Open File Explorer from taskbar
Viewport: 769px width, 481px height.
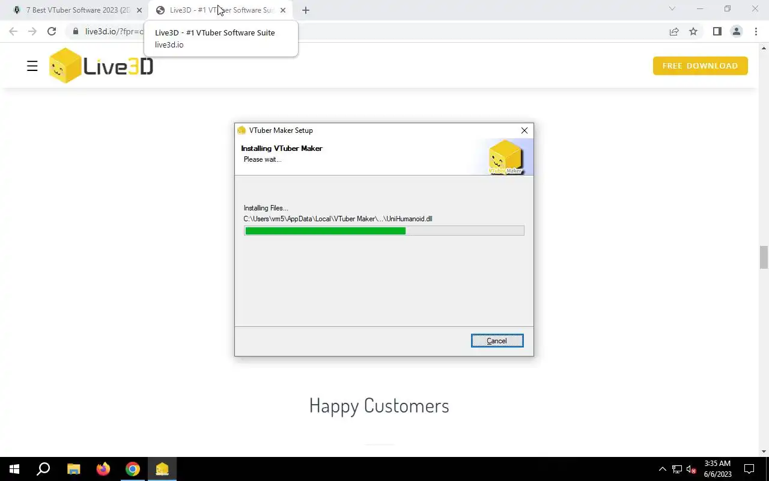73,469
